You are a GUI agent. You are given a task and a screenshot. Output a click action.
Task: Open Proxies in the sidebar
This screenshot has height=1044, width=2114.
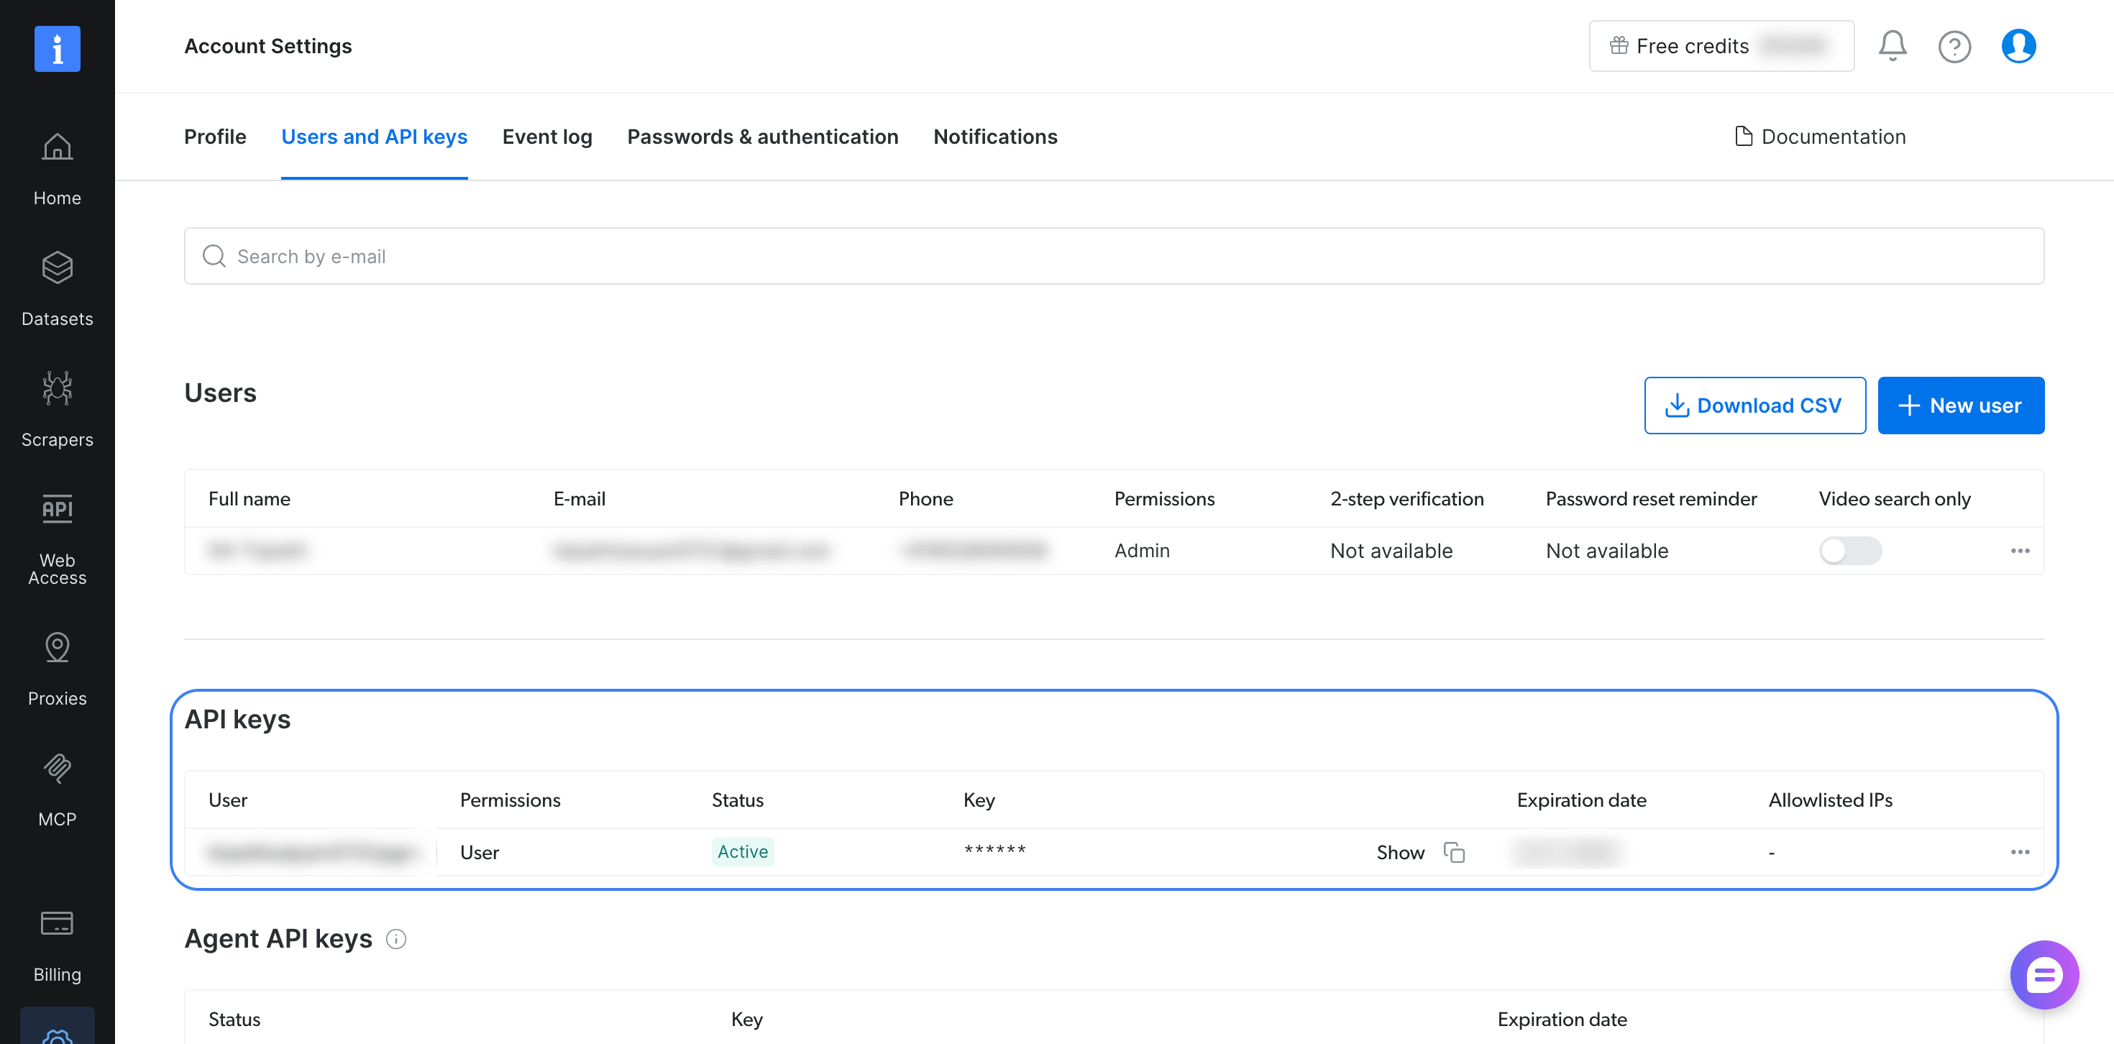pyautogui.click(x=57, y=669)
